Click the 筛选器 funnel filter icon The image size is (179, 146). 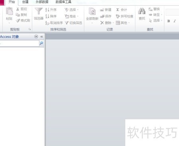[x=39, y=11]
